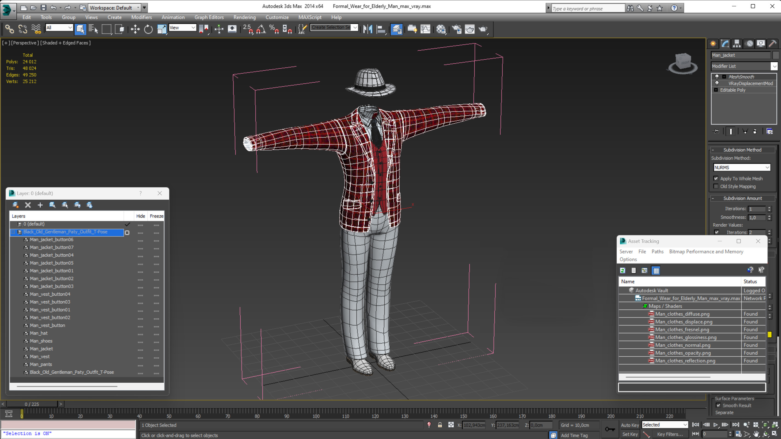This screenshot has width=781, height=439.
Task: Click the Set Key button
Action: pyautogui.click(x=630, y=434)
